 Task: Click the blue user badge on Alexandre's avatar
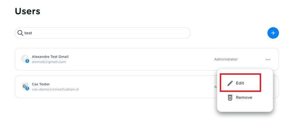click(27, 61)
